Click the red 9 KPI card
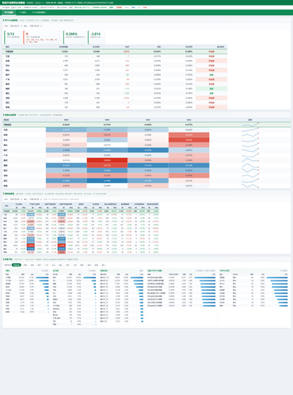The height and width of the screenshot is (395, 293). click(42, 37)
